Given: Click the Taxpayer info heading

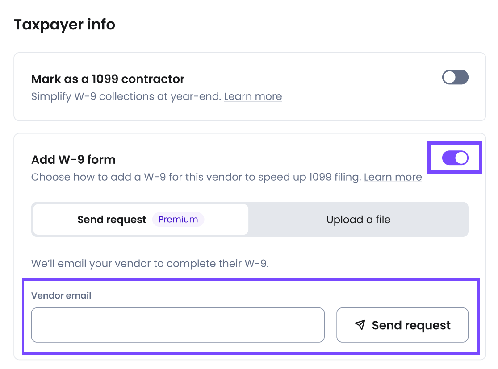Looking at the screenshot, I should point(64,25).
